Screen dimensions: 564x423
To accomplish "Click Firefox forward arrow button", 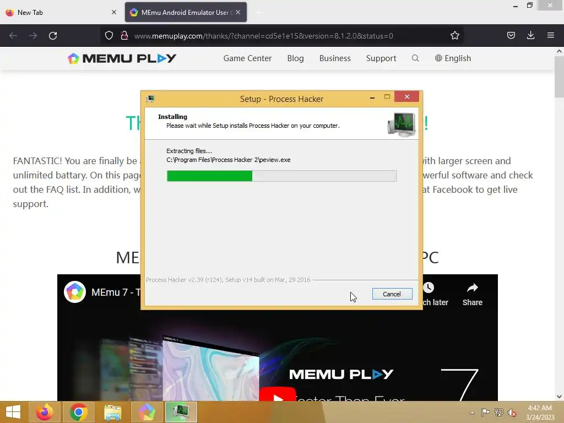I will coord(33,36).
